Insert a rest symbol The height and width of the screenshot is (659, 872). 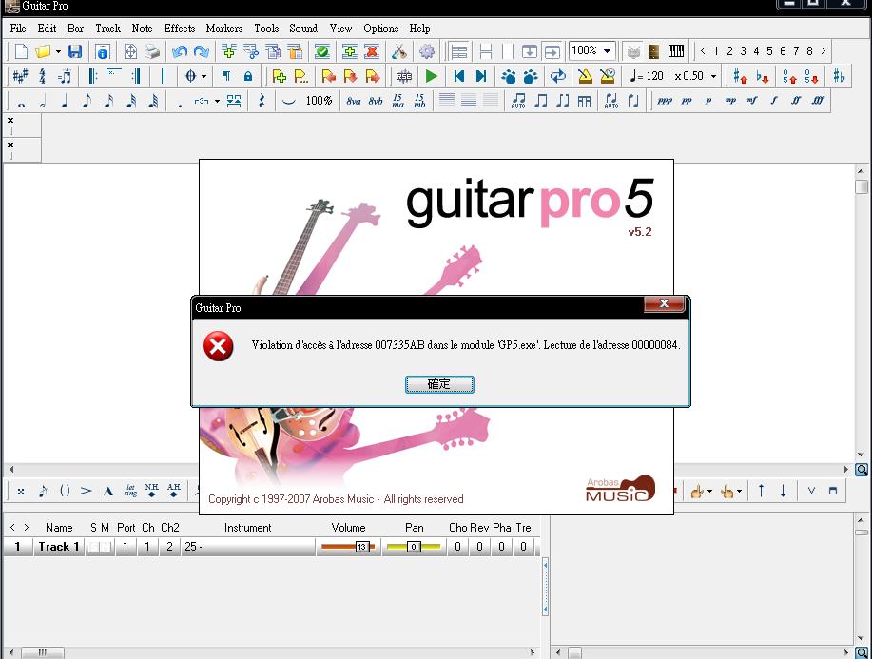point(262,101)
